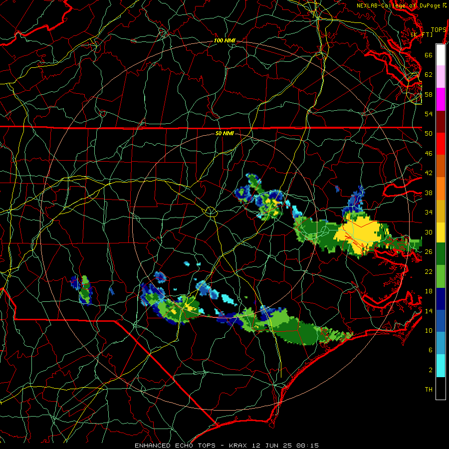Viewport: 449px width, 449px height.
Task: Select the light pink legend color swatch
Action: coord(441,77)
